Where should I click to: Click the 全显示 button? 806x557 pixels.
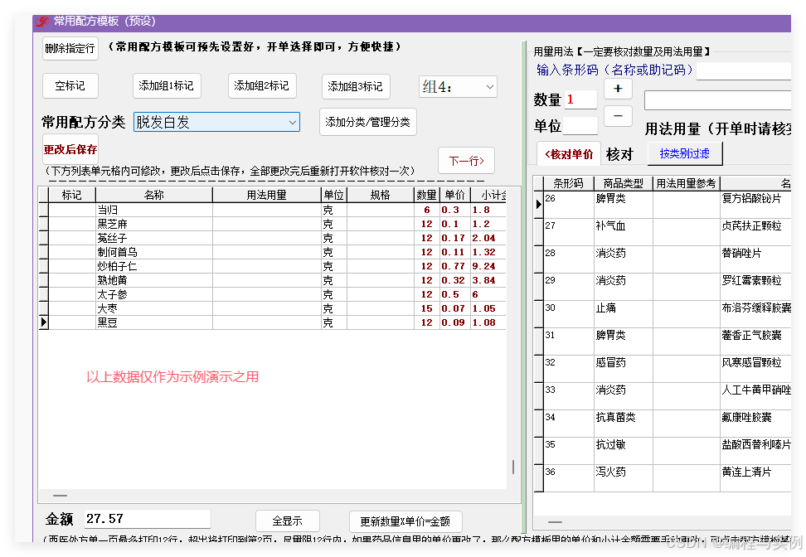coord(288,521)
